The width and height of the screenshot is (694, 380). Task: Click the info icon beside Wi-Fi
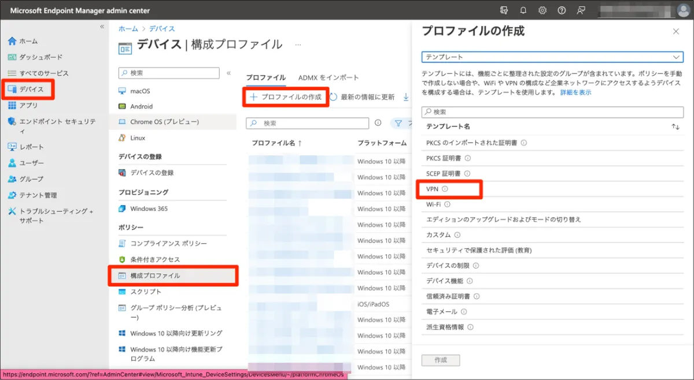coord(447,204)
